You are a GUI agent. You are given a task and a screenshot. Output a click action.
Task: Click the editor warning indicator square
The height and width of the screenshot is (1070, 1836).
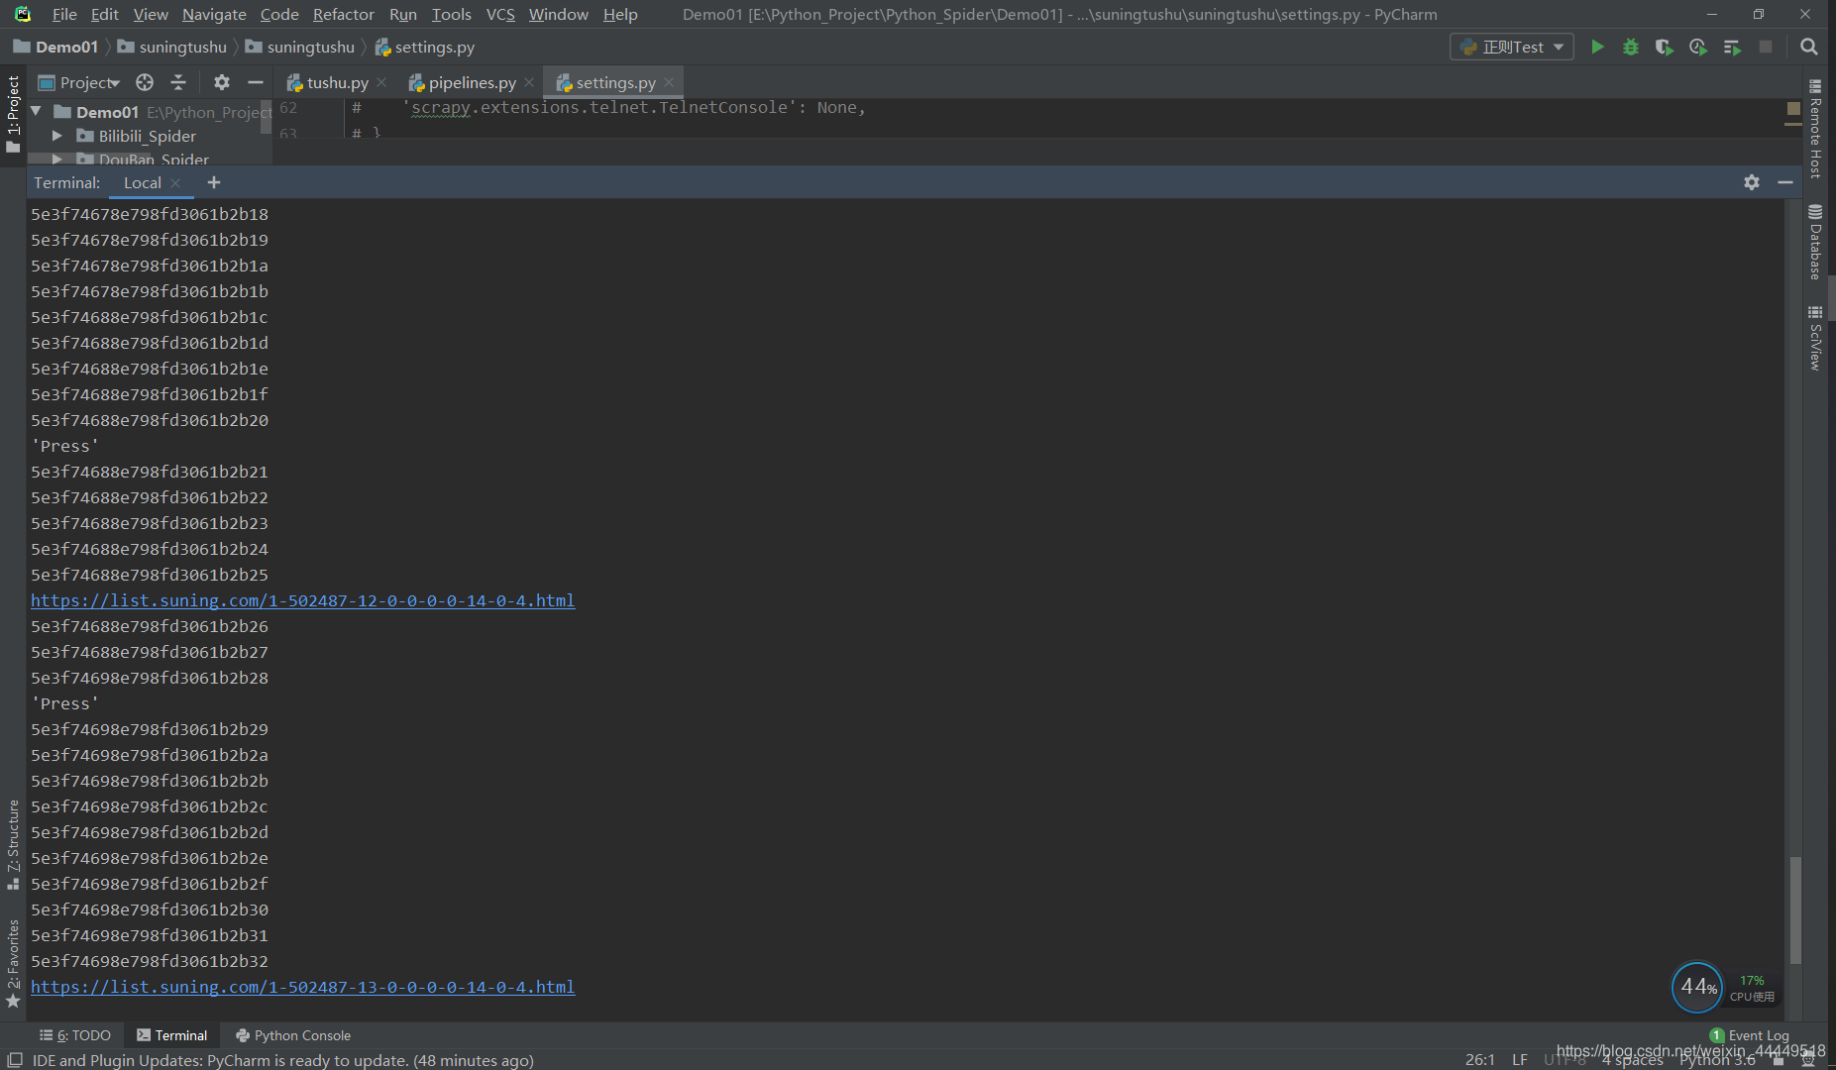(x=1793, y=108)
